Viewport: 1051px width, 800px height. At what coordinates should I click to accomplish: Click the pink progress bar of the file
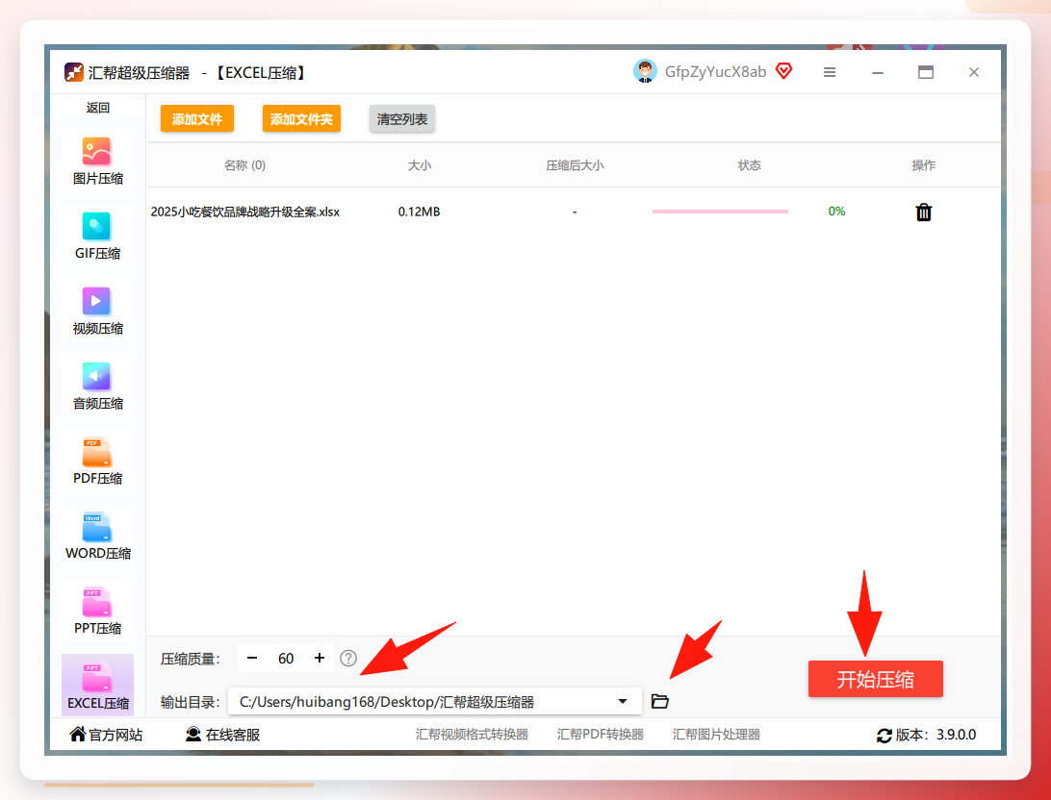coord(720,212)
